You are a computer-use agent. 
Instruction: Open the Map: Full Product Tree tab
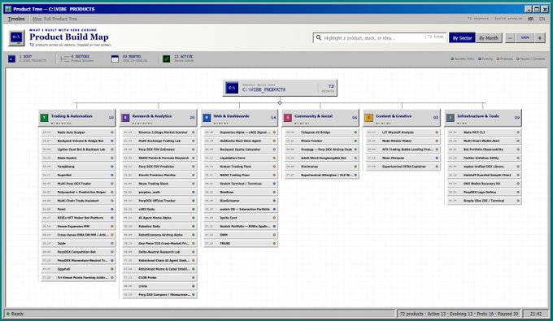(x=55, y=19)
